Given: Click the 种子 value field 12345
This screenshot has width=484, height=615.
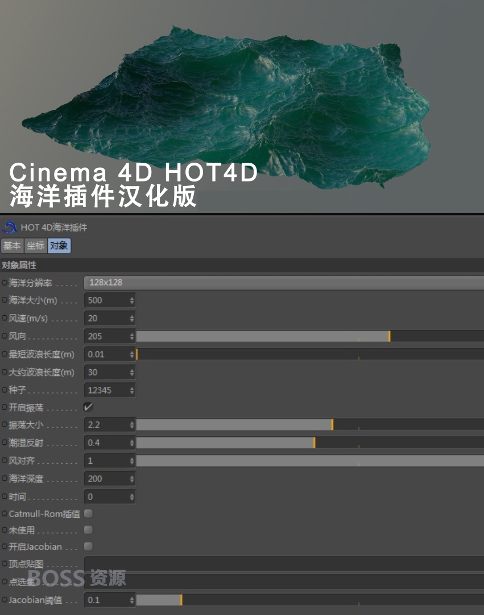Looking at the screenshot, I should click(x=106, y=390).
